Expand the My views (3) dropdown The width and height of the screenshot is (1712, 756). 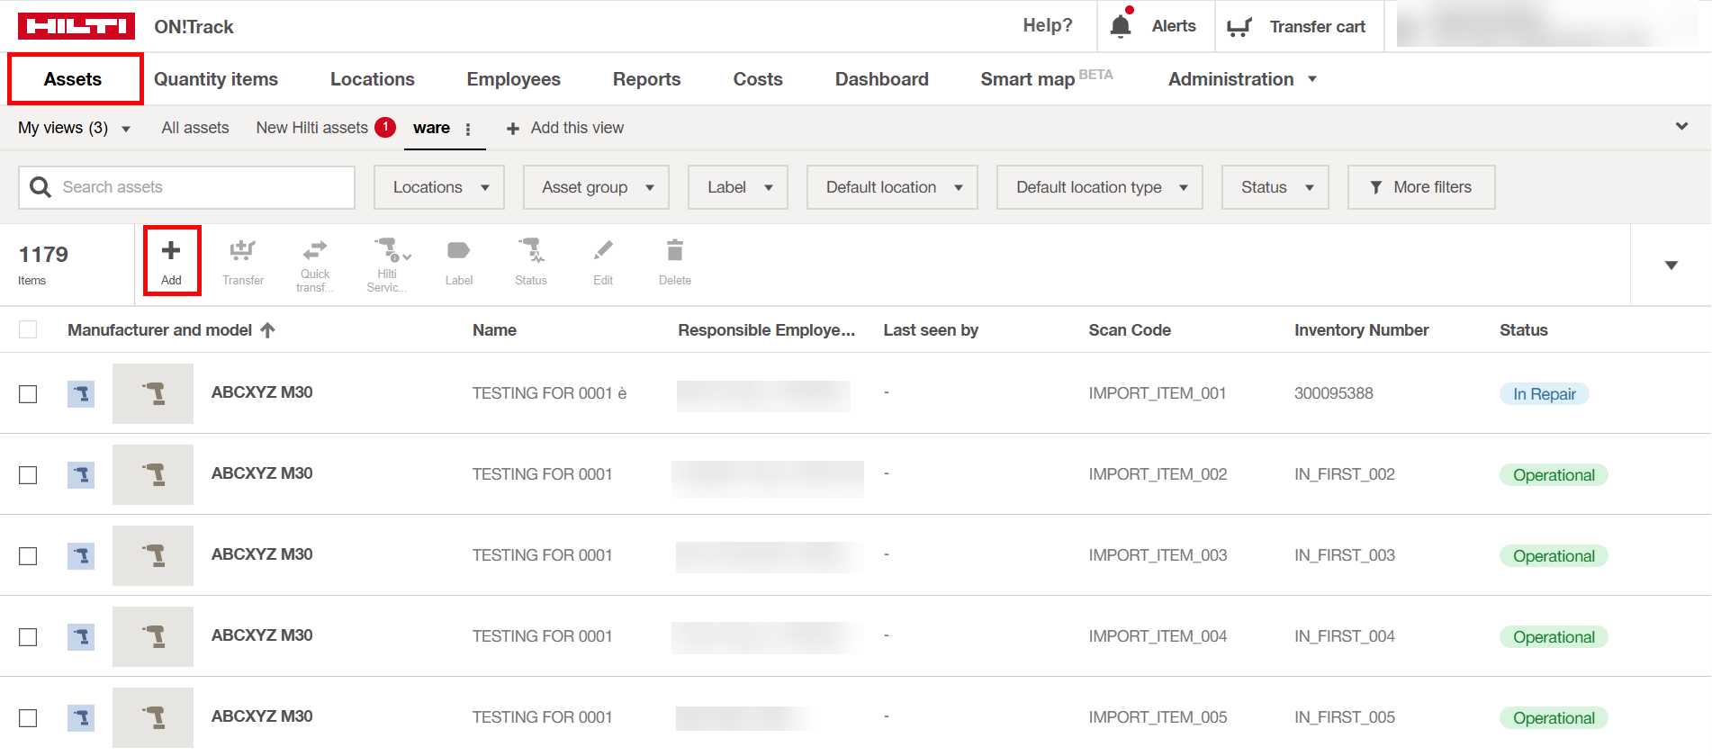pyautogui.click(x=75, y=128)
